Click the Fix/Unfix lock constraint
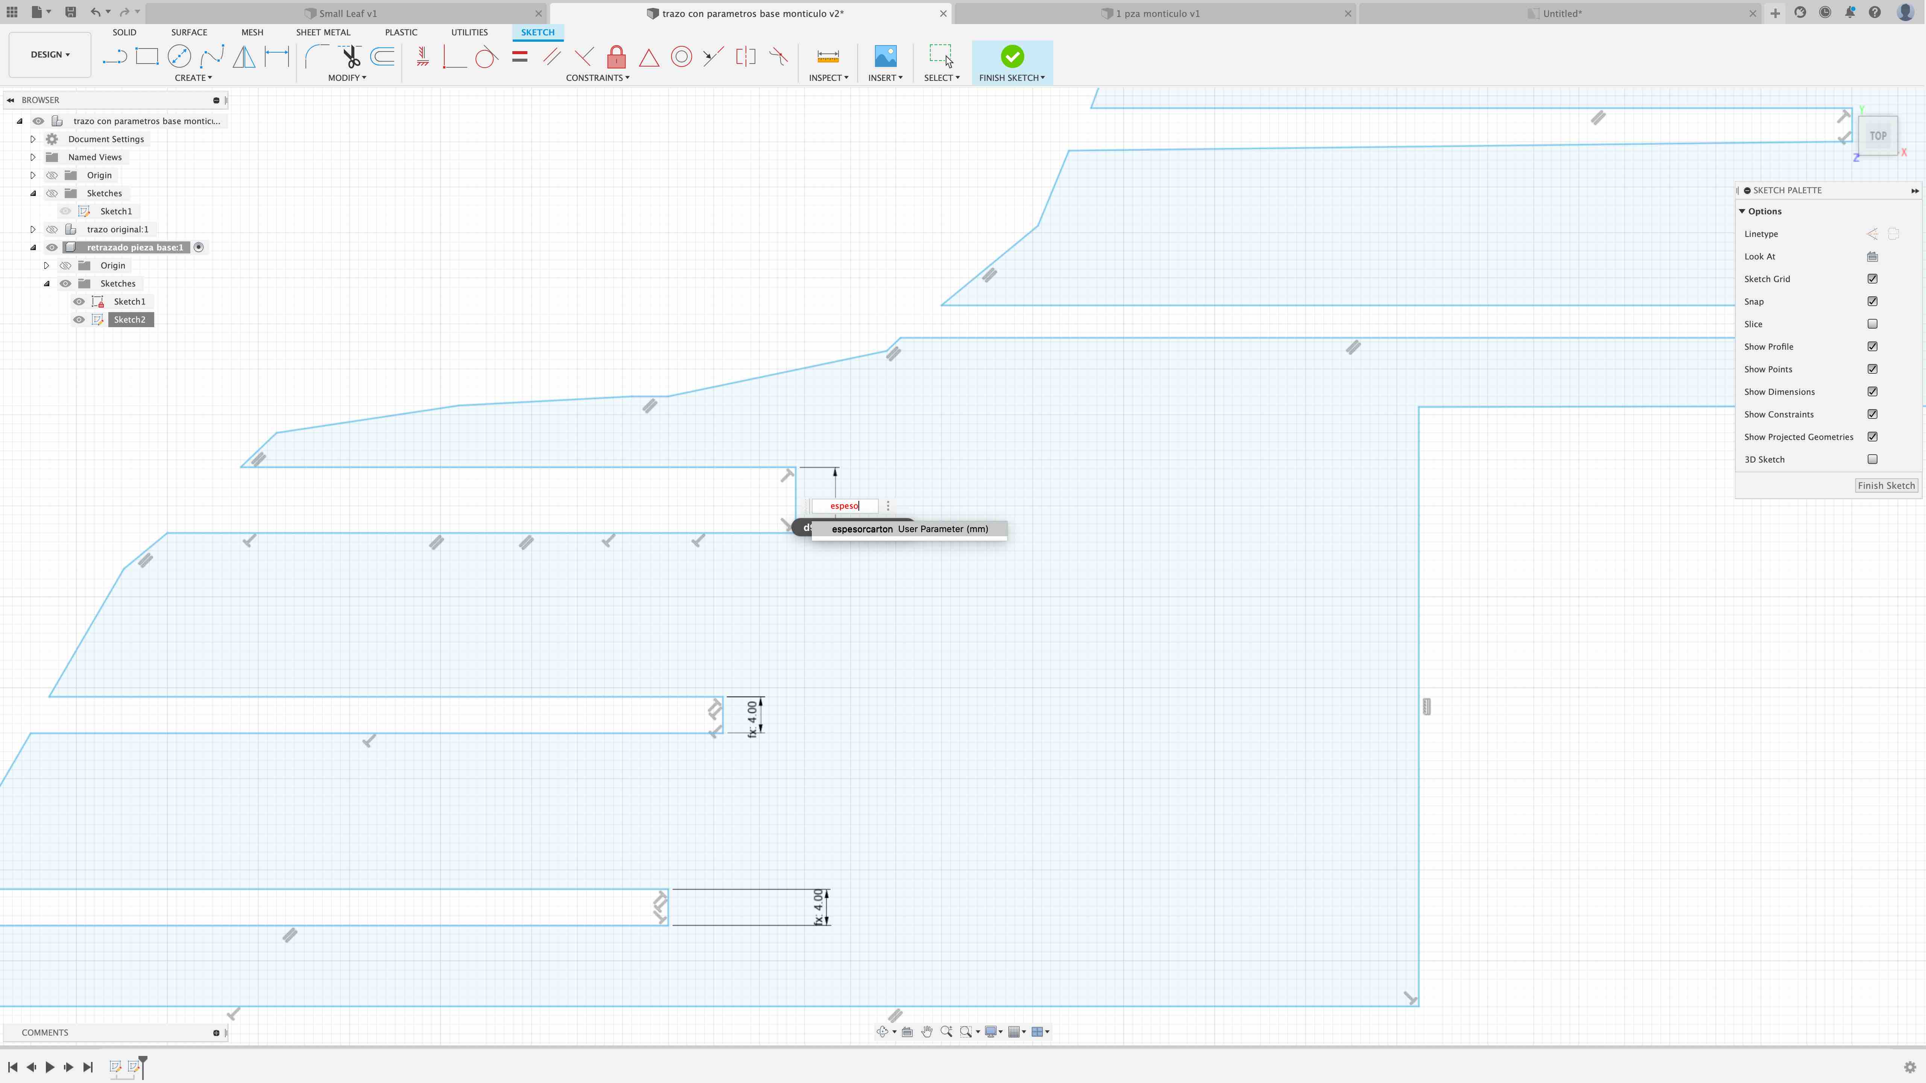This screenshot has width=1926, height=1083. coord(616,57)
